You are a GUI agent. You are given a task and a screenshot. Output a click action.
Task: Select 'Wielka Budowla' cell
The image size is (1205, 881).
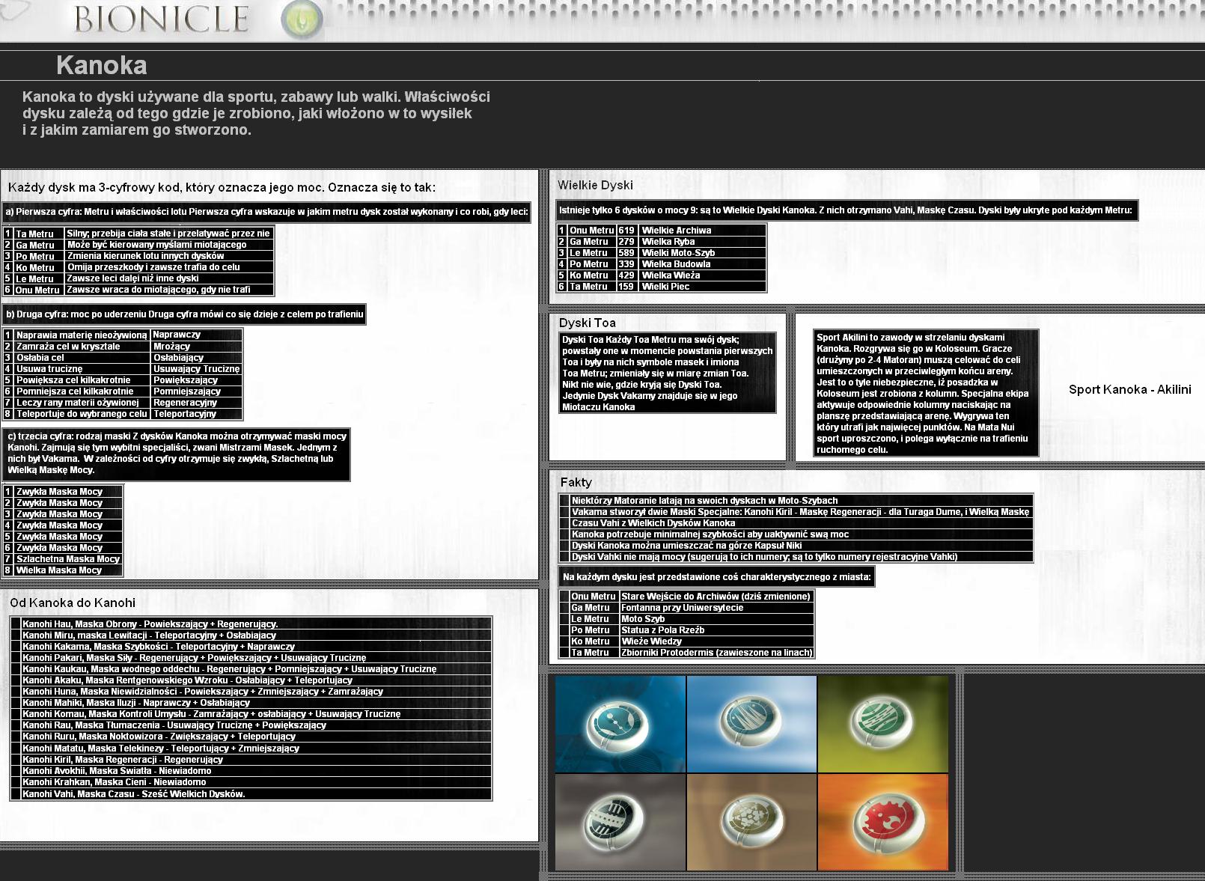click(702, 264)
